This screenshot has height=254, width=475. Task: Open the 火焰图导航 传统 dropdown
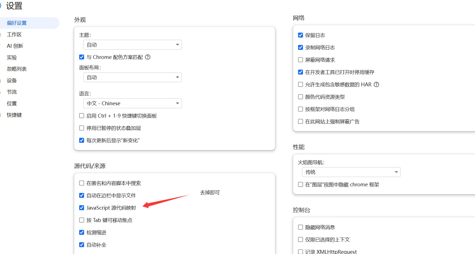point(351,172)
